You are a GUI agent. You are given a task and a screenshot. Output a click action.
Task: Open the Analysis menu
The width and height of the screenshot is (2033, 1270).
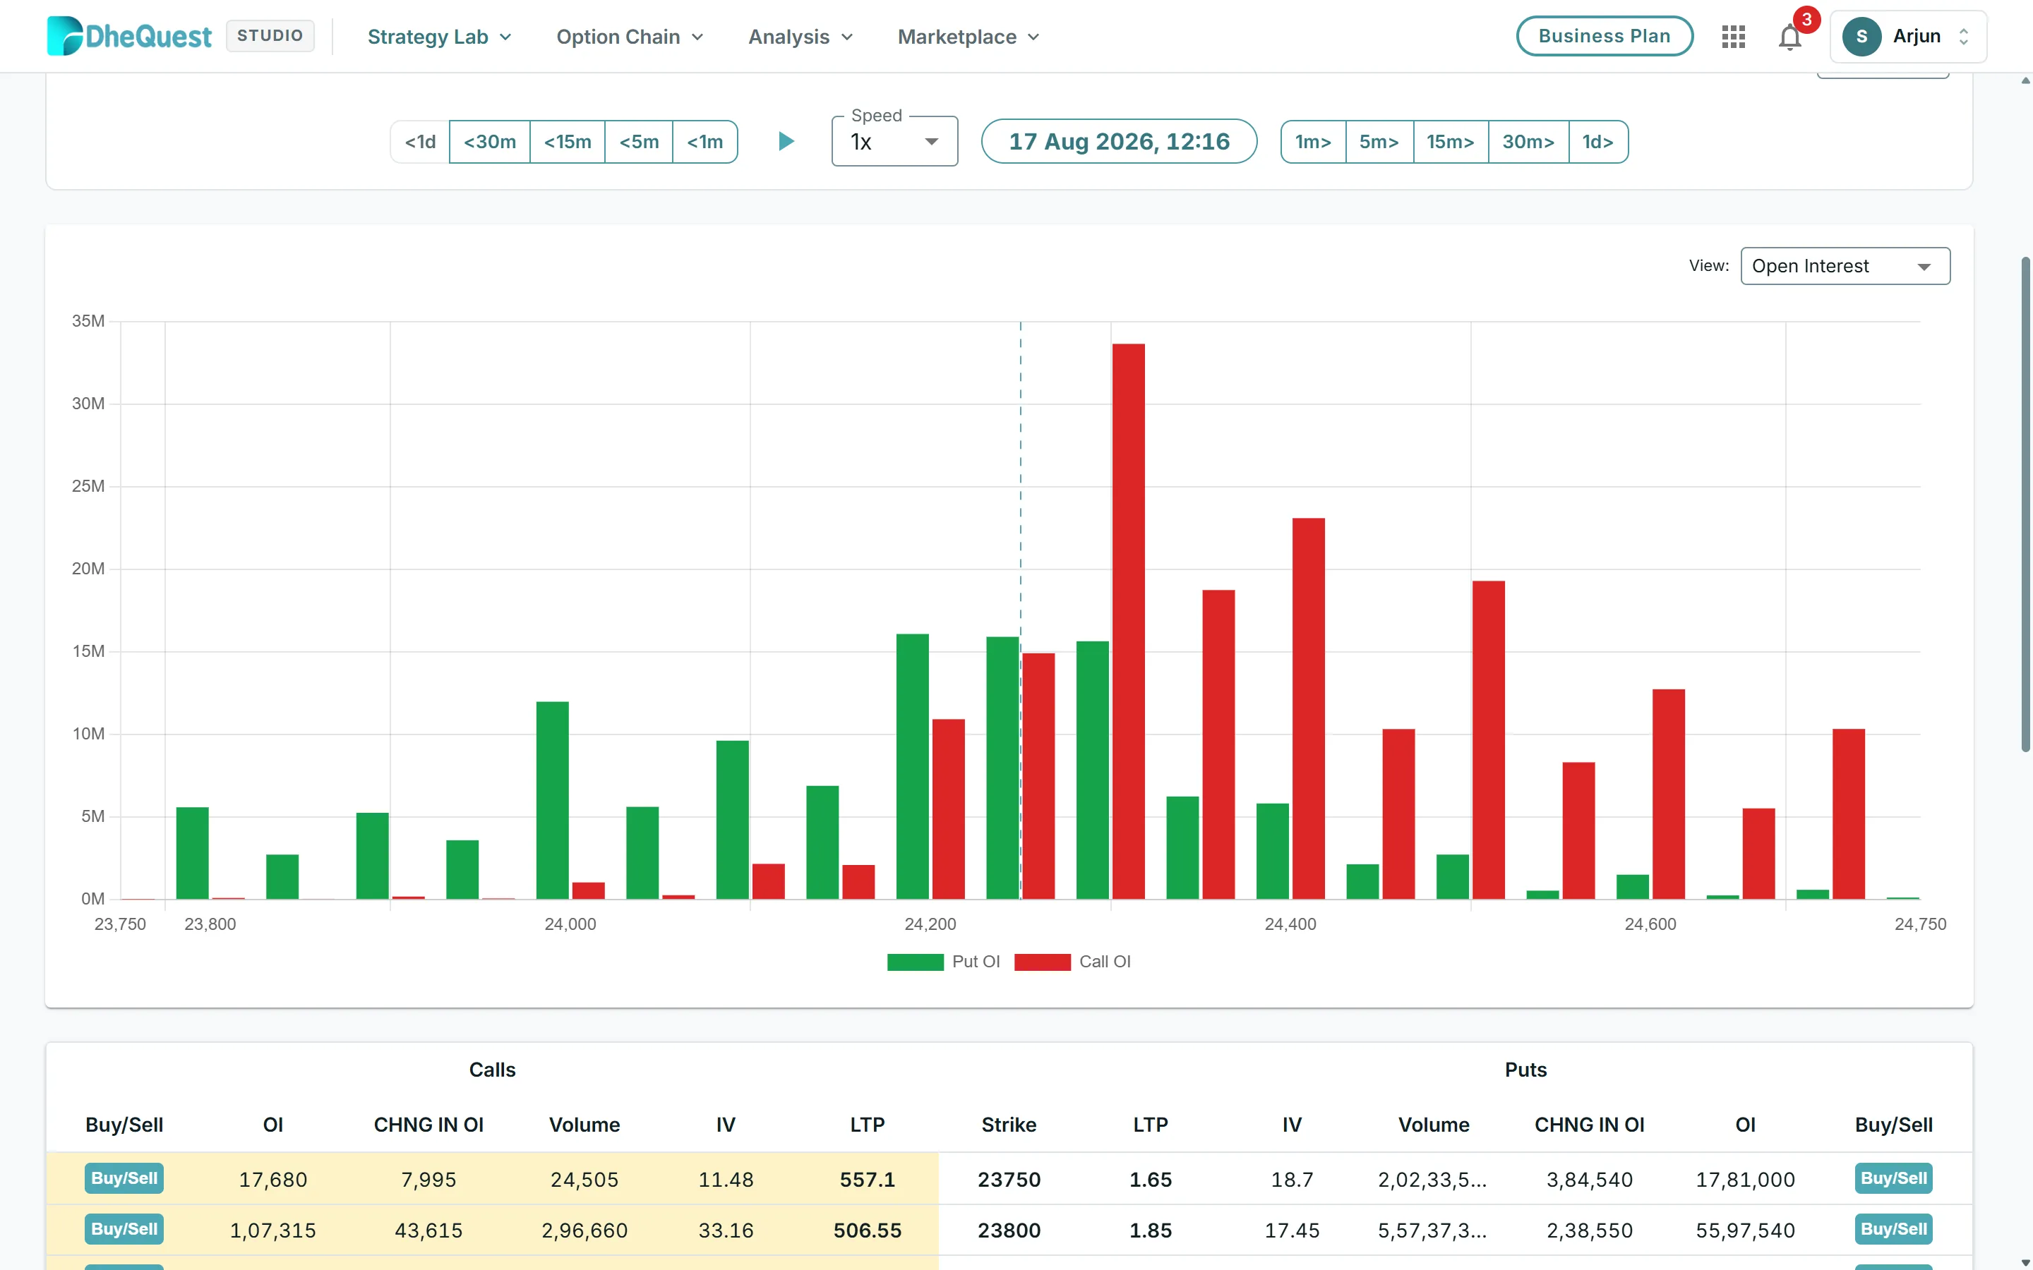800,37
